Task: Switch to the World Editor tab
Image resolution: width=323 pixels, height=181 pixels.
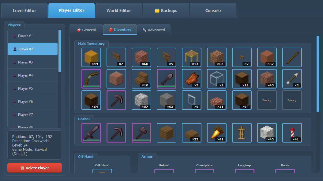Action: tap(118, 10)
